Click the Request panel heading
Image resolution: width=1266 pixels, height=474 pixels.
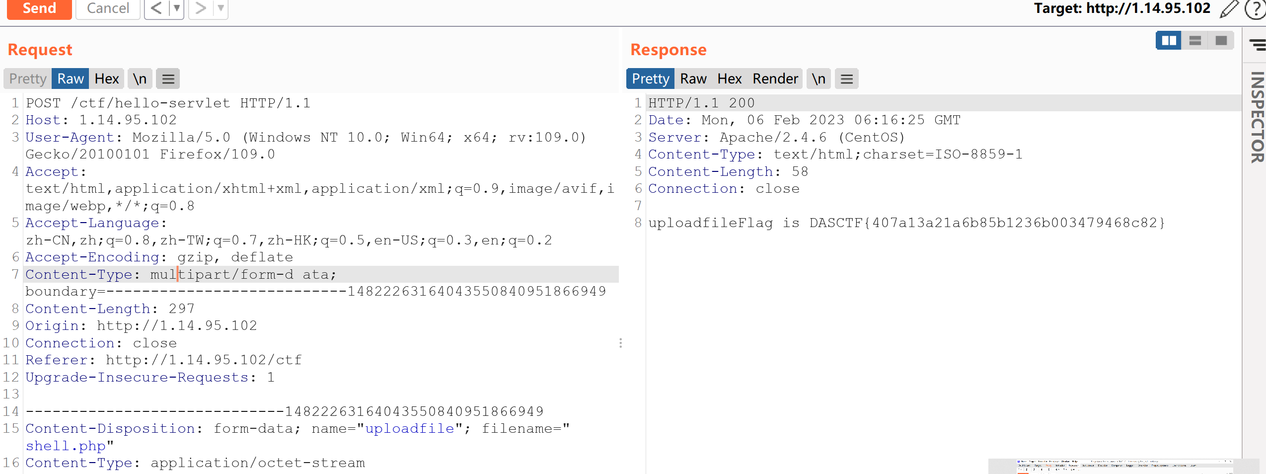[x=40, y=49]
